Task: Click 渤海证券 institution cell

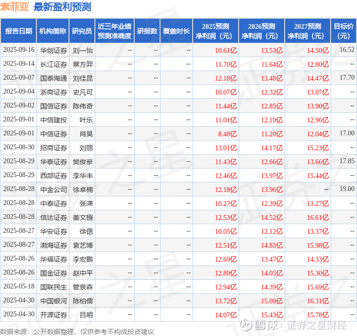Action: (54, 245)
